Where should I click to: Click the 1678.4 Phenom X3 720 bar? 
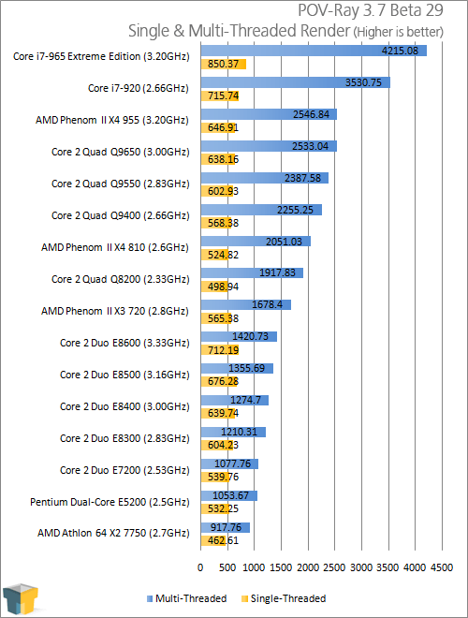click(246, 304)
